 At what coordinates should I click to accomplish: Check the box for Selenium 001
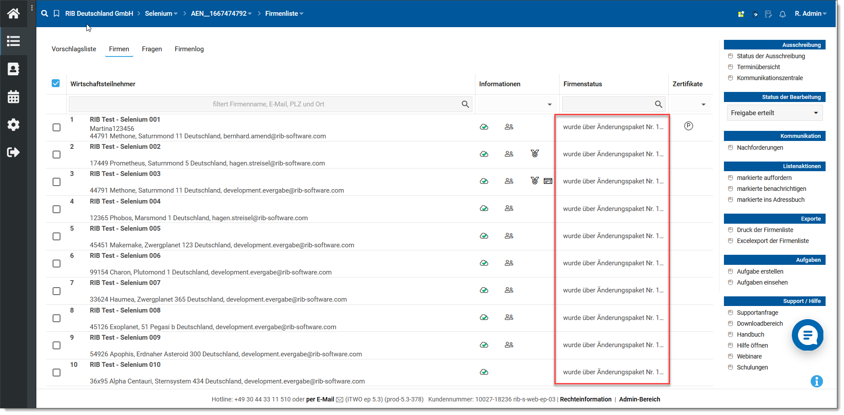[57, 127]
